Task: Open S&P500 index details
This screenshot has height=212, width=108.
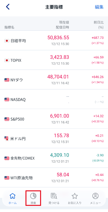Action: pyautogui.click(x=54, y=119)
